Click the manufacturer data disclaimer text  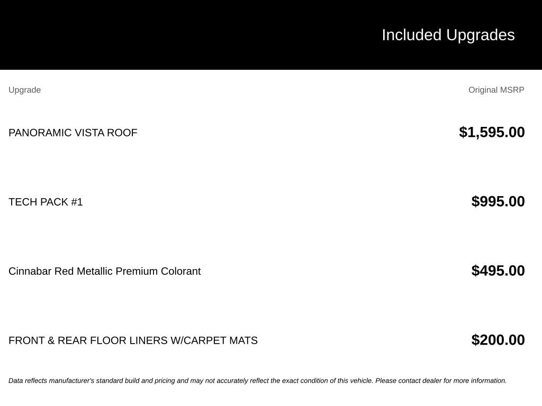[258, 381]
